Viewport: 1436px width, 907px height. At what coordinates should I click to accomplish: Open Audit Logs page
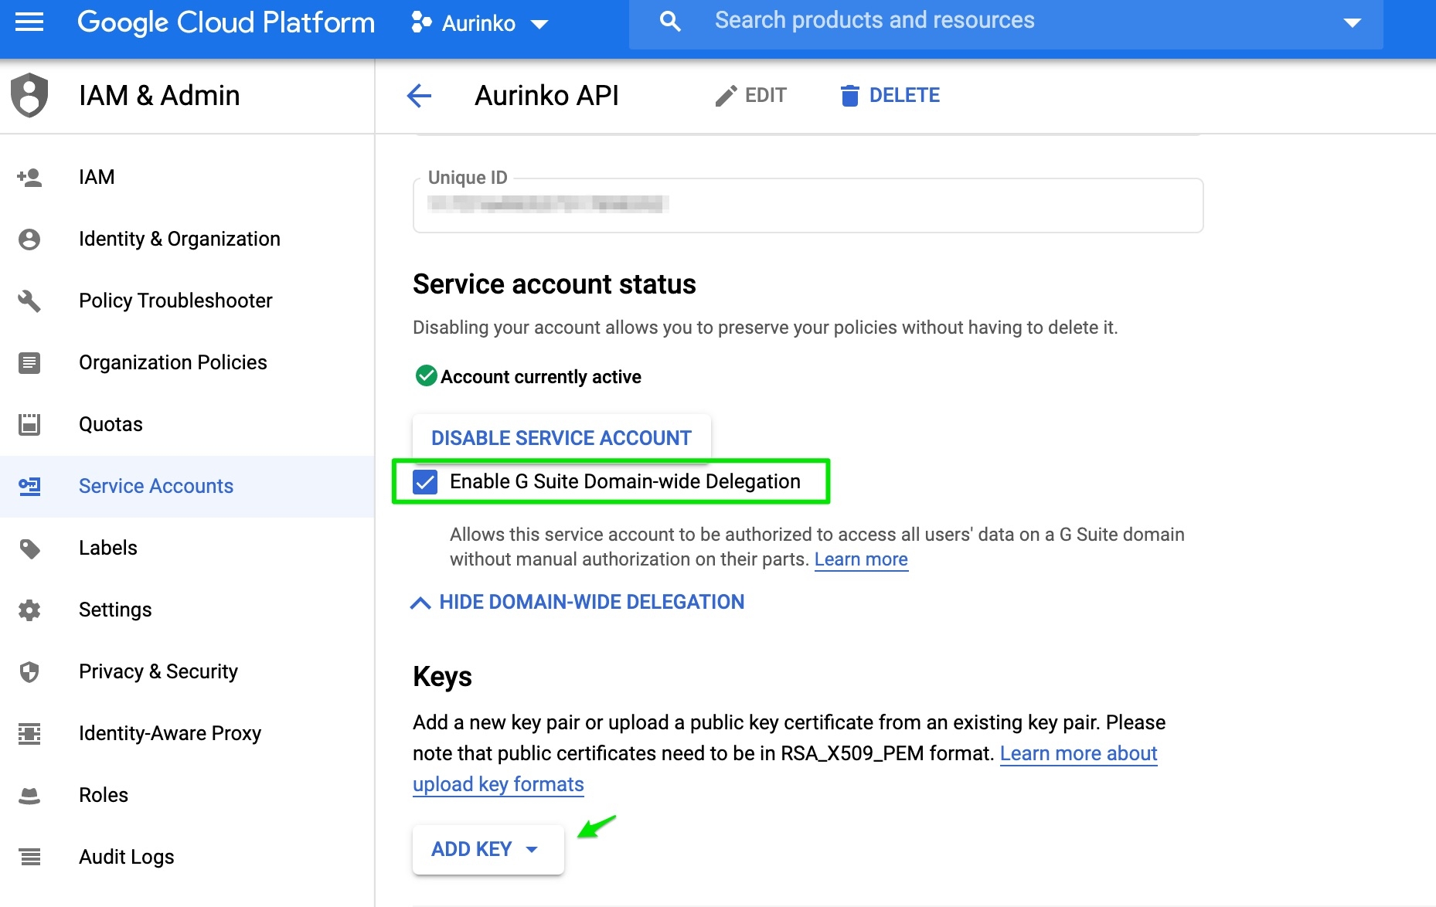[x=187, y=857]
